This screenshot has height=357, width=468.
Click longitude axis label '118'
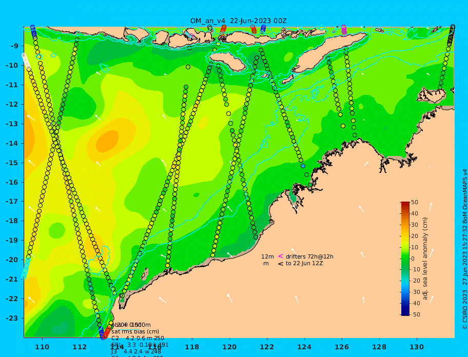coord(192,347)
